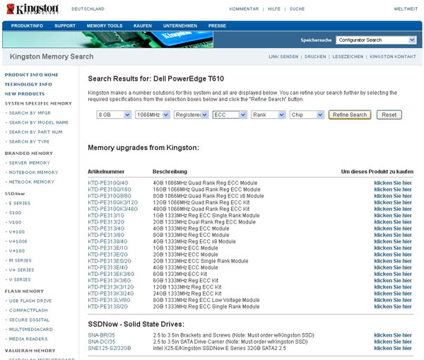The height and width of the screenshot is (360, 424).
Task: Click 'klicken Sie hier' for SNA-BR/35
Action: pyautogui.click(x=393, y=335)
